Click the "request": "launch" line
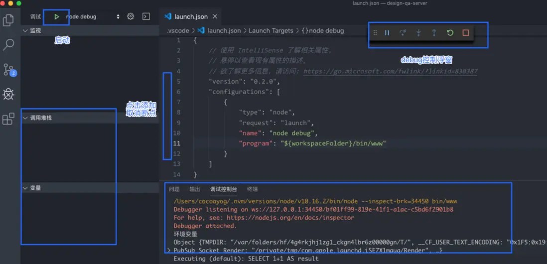The height and width of the screenshot is (264, 547). (x=276, y=123)
